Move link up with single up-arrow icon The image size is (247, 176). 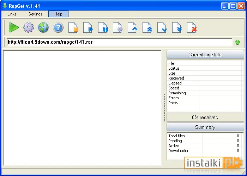[x=132, y=27]
